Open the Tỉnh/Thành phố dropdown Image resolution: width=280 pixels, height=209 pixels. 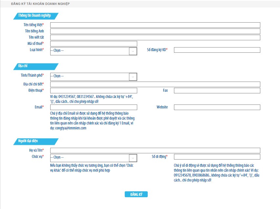click(94, 77)
